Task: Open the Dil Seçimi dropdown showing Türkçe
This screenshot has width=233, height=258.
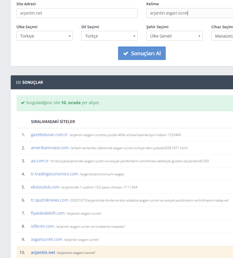Action: pyautogui.click(x=109, y=36)
